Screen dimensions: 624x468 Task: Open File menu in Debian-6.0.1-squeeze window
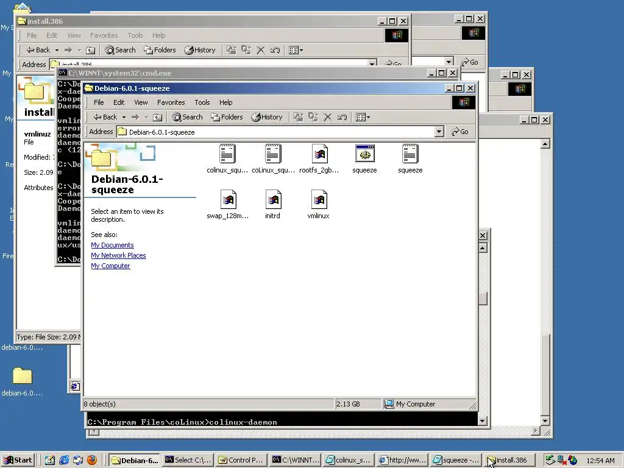pos(99,102)
